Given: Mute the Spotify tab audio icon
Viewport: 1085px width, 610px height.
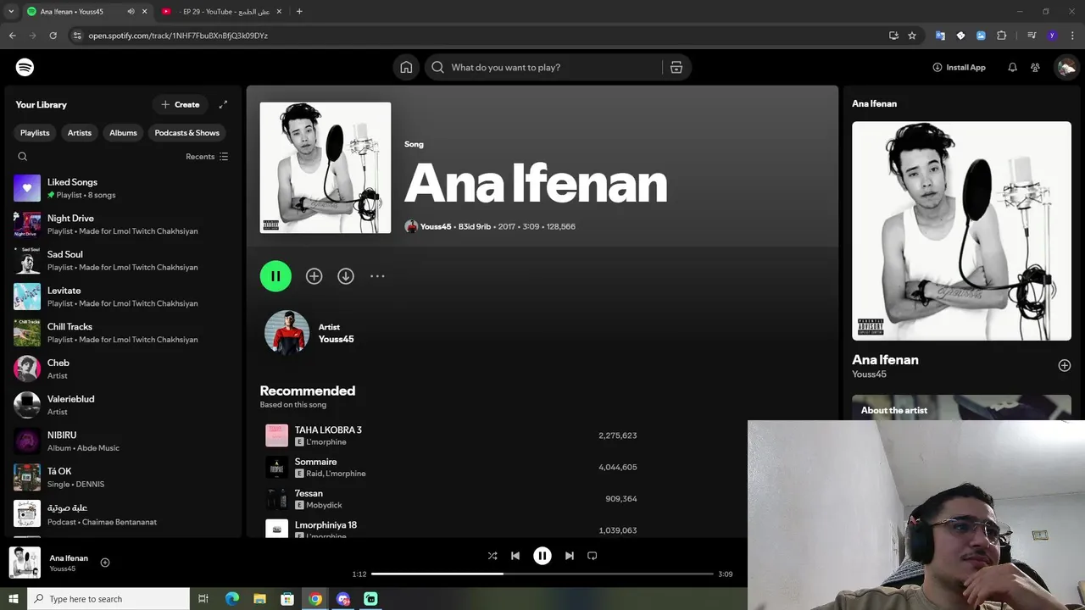Looking at the screenshot, I should click(x=131, y=11).
